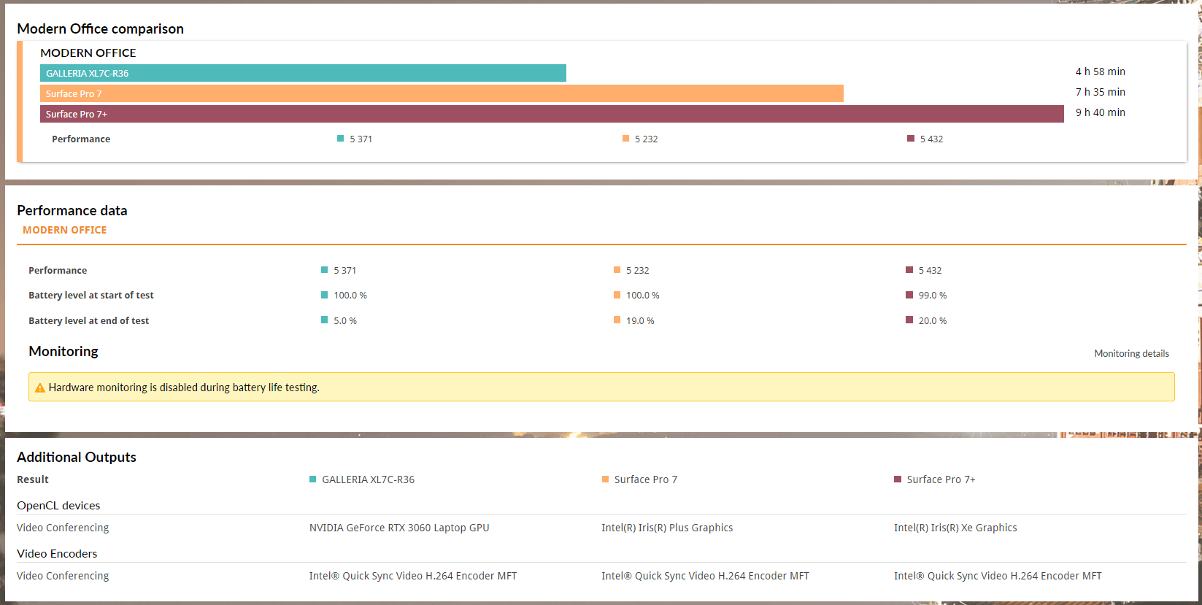Click the teal swatch beside 5 371 in comparison
Image resolution: width=1202 pixels, height=605 pixels.
340,138
